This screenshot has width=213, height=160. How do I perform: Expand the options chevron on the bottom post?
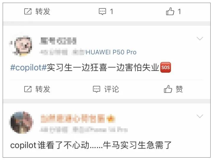click(200, 116)
